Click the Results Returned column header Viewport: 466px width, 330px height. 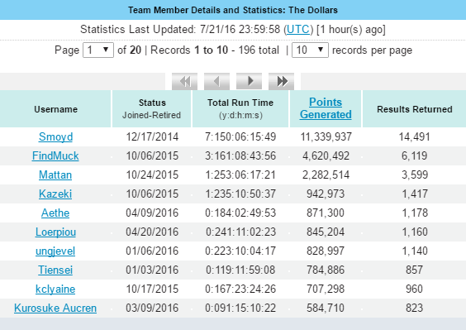point(415,109)
